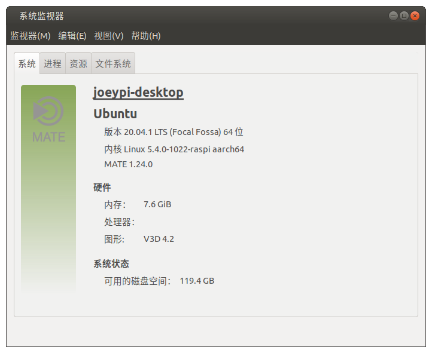Click the 内存 label
Viewport: 432px width, 353px height.
point(115,204)
